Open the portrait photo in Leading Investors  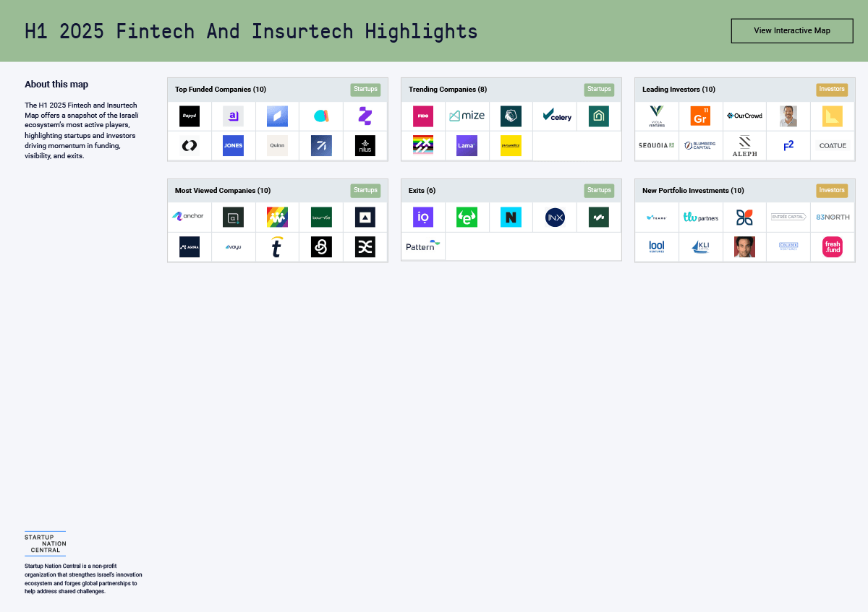tap(788, 116)
